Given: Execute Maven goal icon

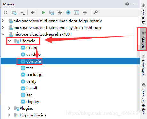Looking at the screenshot, I should click(52, 13).
